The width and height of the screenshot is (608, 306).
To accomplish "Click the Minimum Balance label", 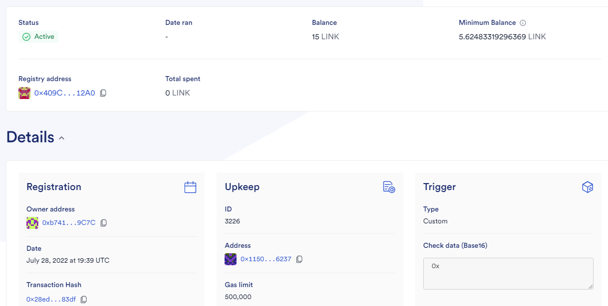I will [x=487, y=23].
